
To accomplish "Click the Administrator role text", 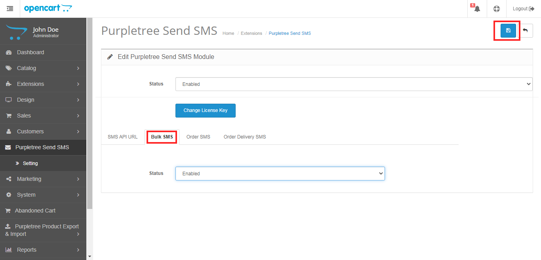I will pos(46,36).
